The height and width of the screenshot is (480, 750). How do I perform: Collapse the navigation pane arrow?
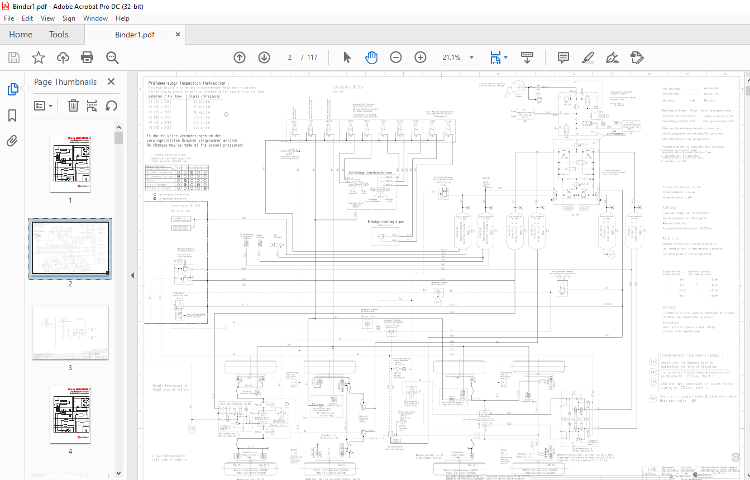(132, 275)
